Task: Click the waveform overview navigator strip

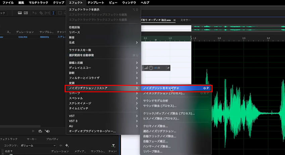Action: [213, 28]
